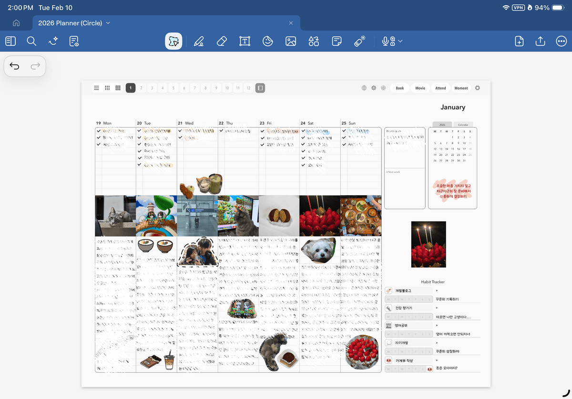Select the Pen tool
Screen dimensions: 572x399
tap(198, 41)
